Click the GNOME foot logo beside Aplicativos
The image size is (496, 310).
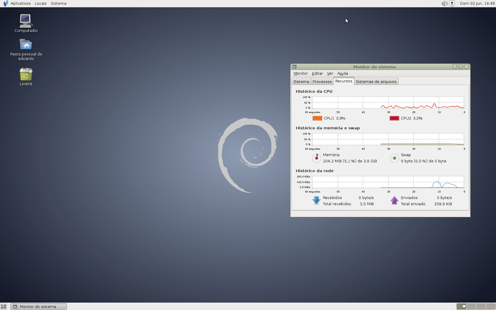pos(5,3)
